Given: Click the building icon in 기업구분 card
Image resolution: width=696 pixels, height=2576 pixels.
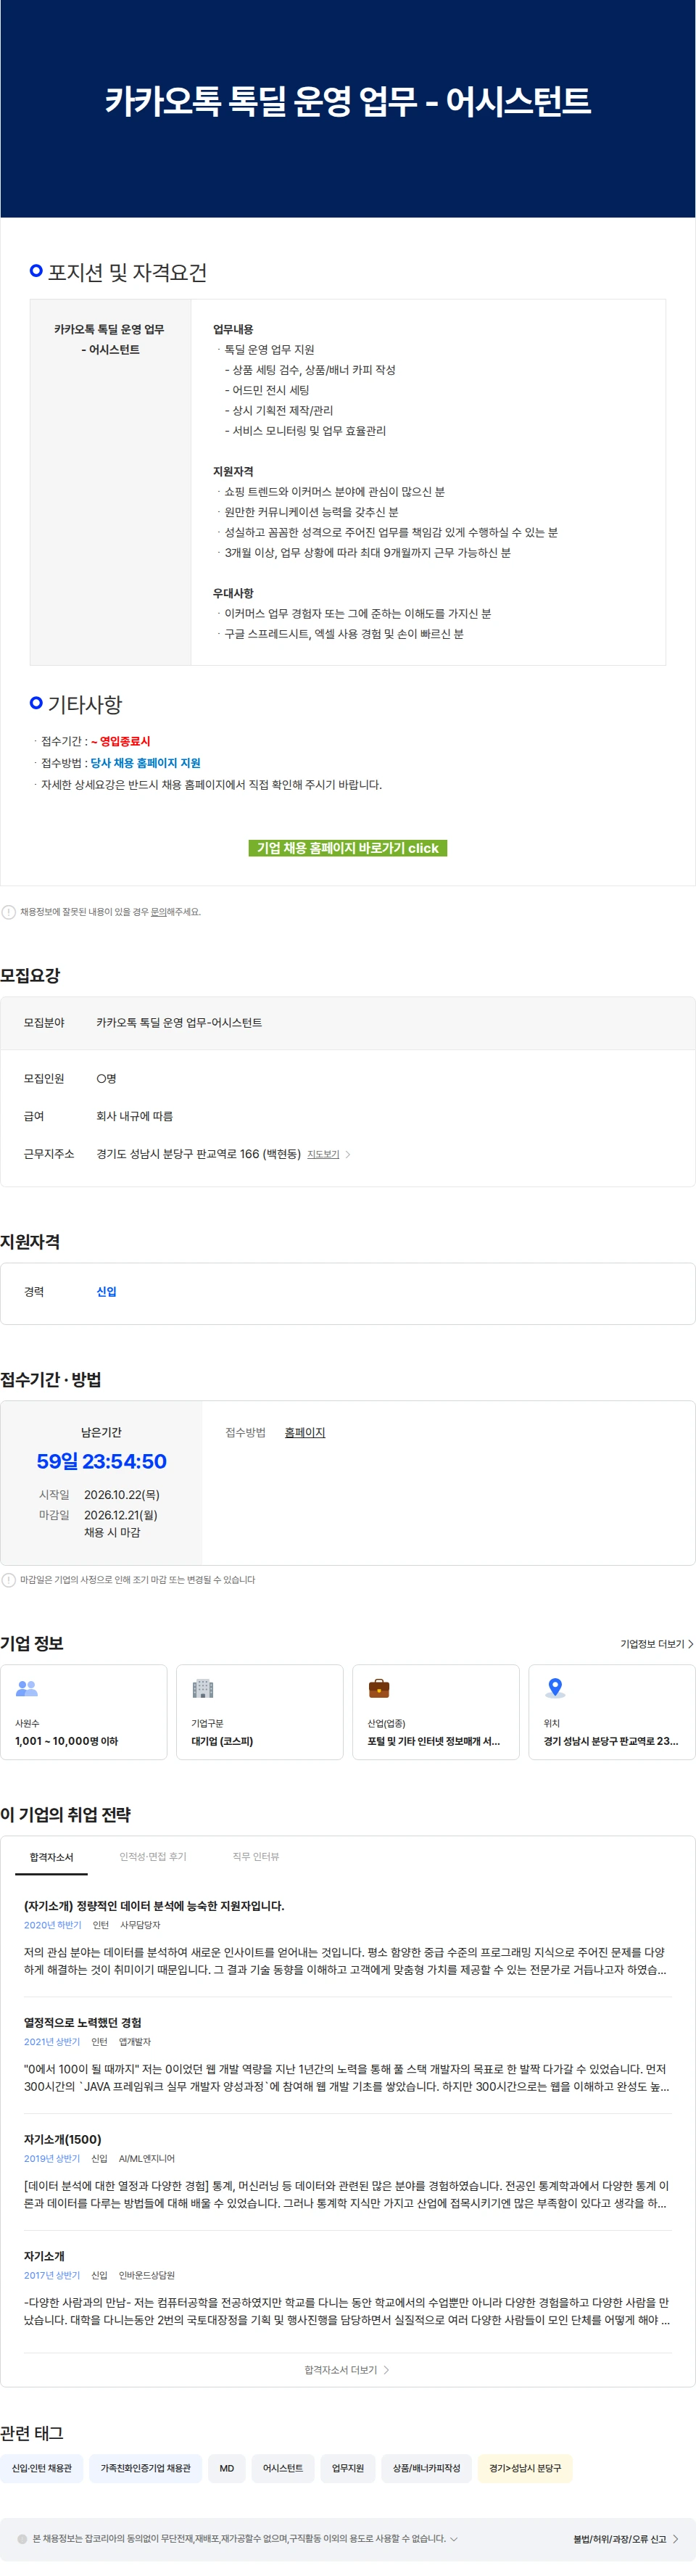Looking at the screenshot, I should [x=203, y=1688].
